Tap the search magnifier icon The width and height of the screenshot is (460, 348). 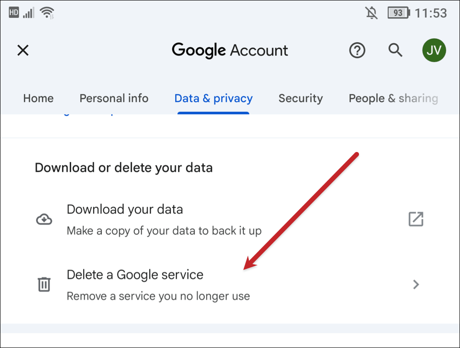[x=395, y=50]
